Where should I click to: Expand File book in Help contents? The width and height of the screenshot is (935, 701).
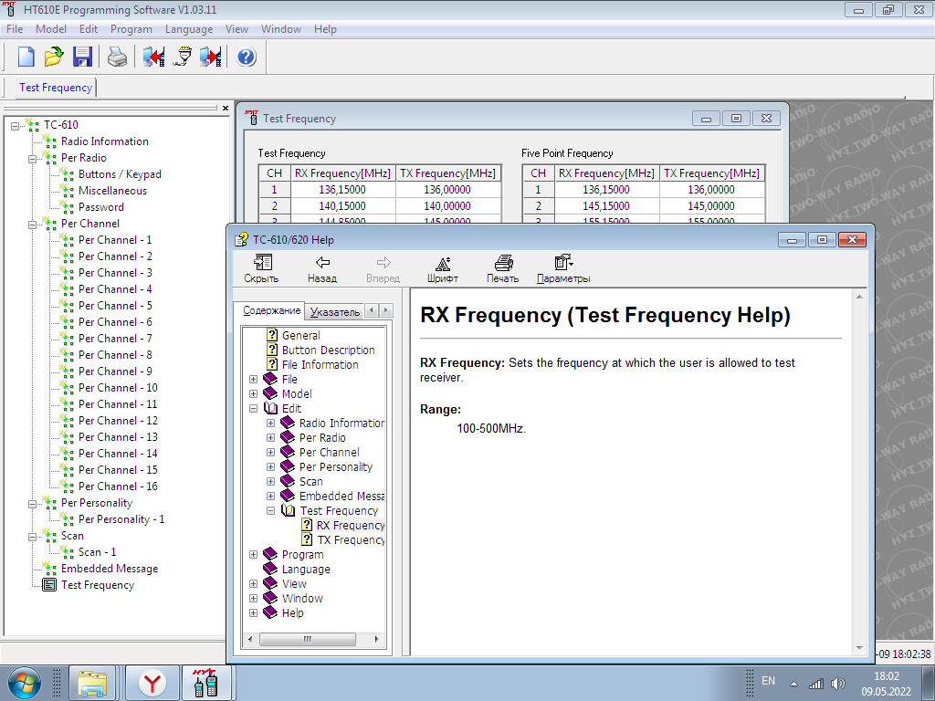(x=254, y=379)
